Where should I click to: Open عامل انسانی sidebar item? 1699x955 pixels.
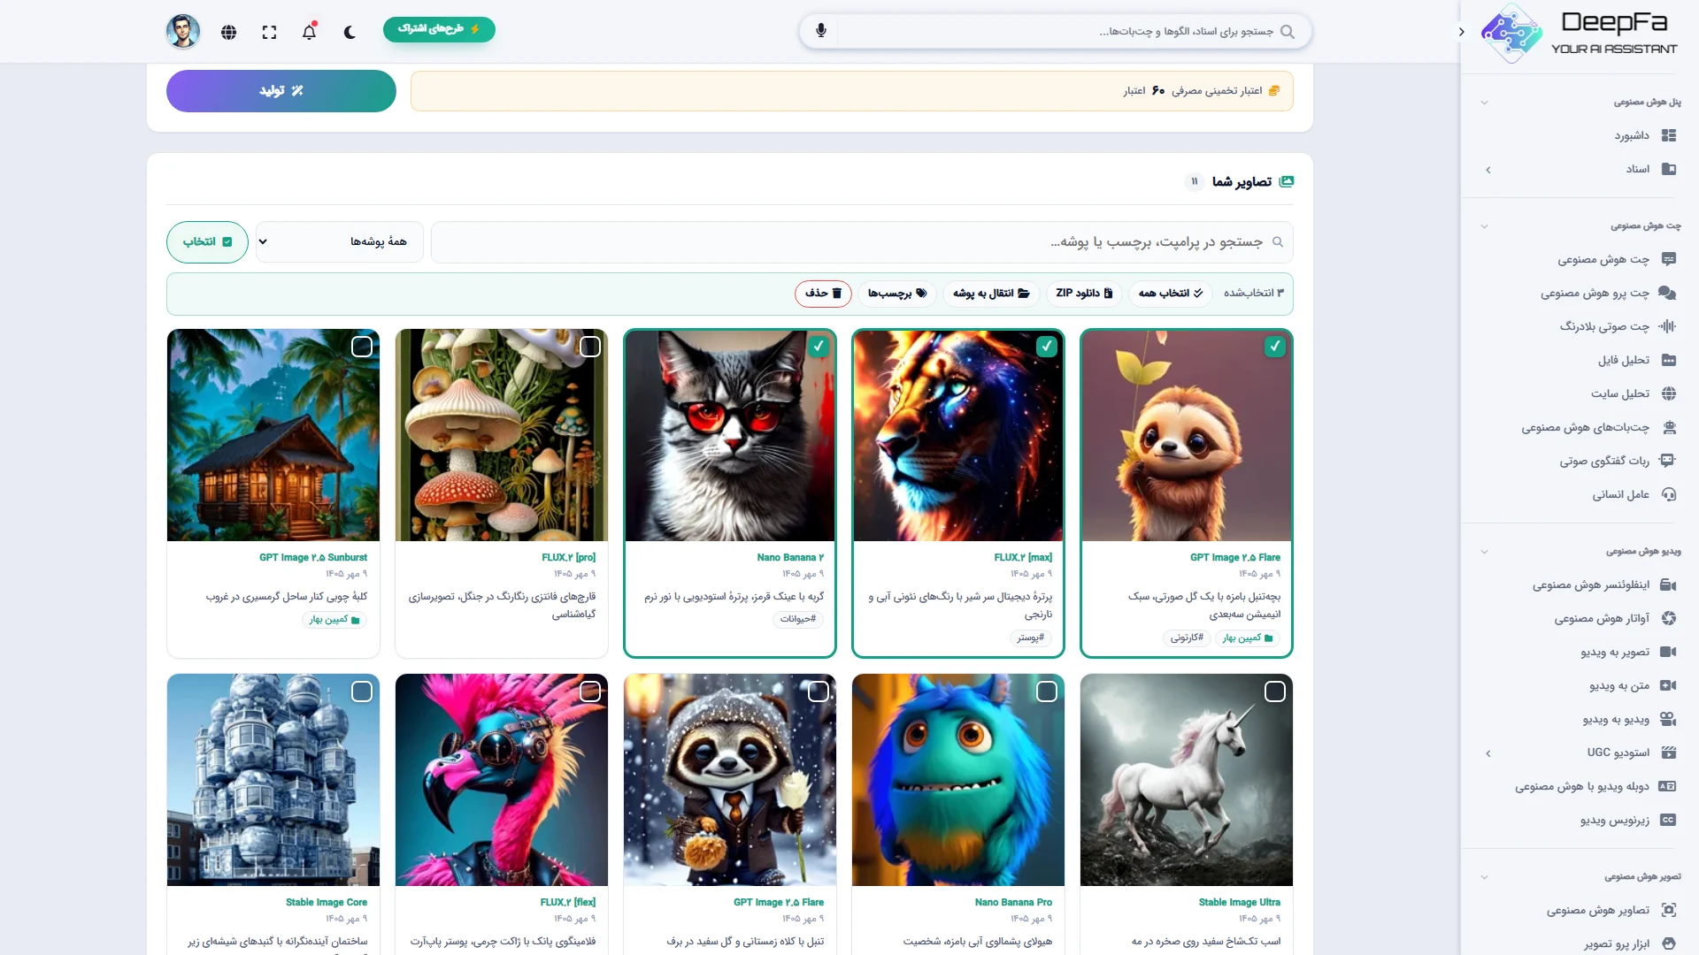[1634, 494]
